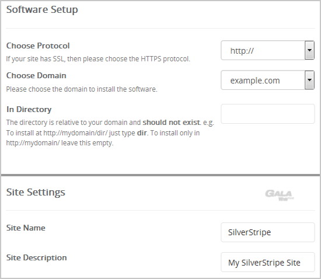Image resolution: width=321 pixels, height=279 pixels.
Task: Click the Site Settings heading
Action: (x=36, y=193)
